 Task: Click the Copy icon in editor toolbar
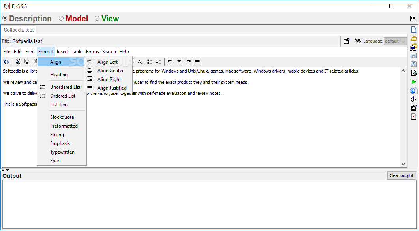[27, 62]
